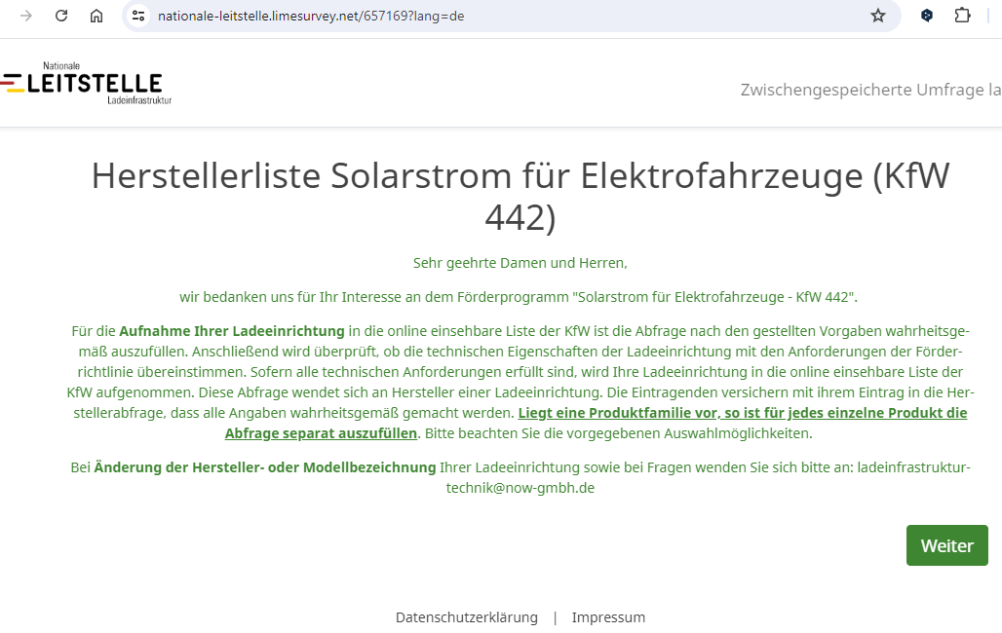The height and width of the screenshot is (633, 1002).
Task: Open the dark hexagon extension icon
Action: 927,16
